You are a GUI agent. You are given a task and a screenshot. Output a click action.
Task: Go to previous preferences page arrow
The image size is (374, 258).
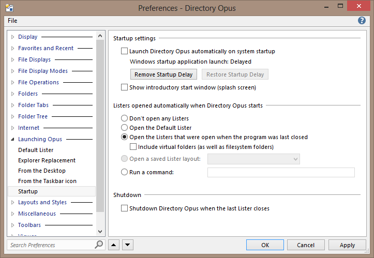114,245
